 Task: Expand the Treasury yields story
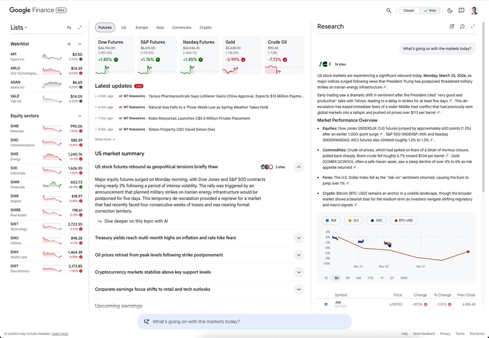299,238
